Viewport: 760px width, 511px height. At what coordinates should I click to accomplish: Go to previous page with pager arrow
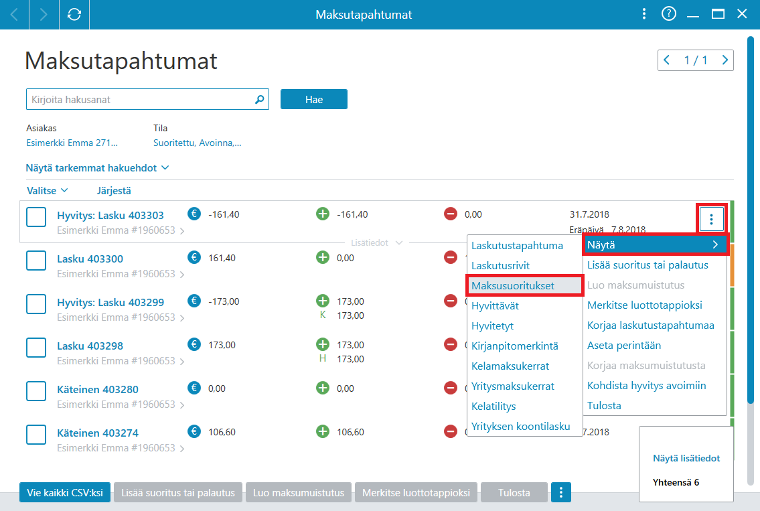pos(667,60)
